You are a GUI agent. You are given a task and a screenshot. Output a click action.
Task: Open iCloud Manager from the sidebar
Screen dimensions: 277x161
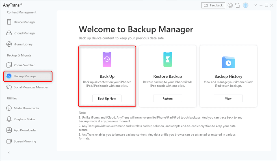[x=24, y=33]
